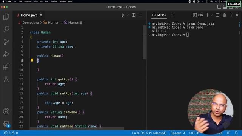Split the terminal pane

pos(218,15)
